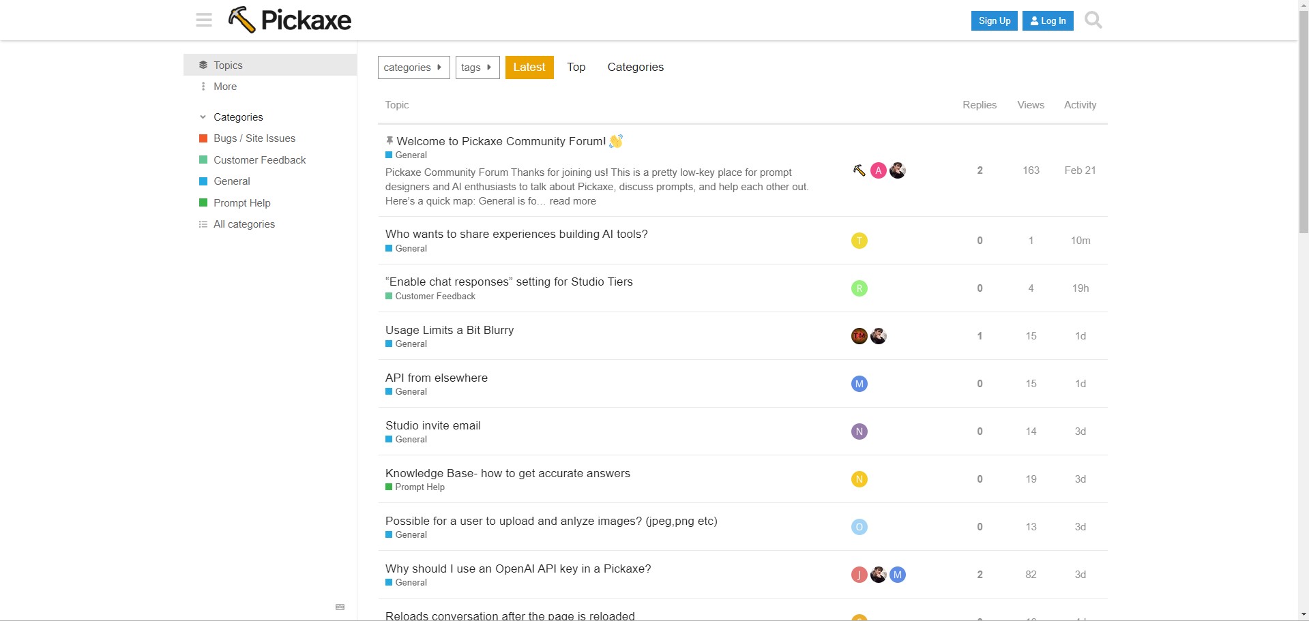Click Prompt Help tag under Knowledge Base topic
Image resolution: width=1309 pixels, height=621 pixels.
coord(415,487)
